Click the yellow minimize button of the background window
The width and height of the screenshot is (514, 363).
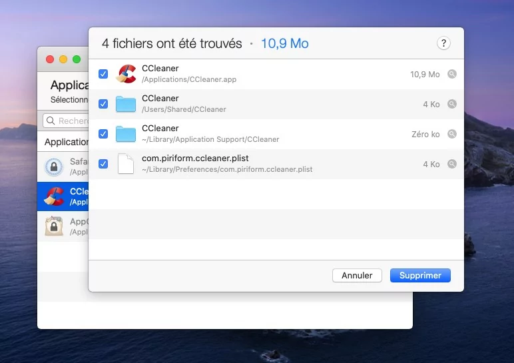tap(63, 59)
